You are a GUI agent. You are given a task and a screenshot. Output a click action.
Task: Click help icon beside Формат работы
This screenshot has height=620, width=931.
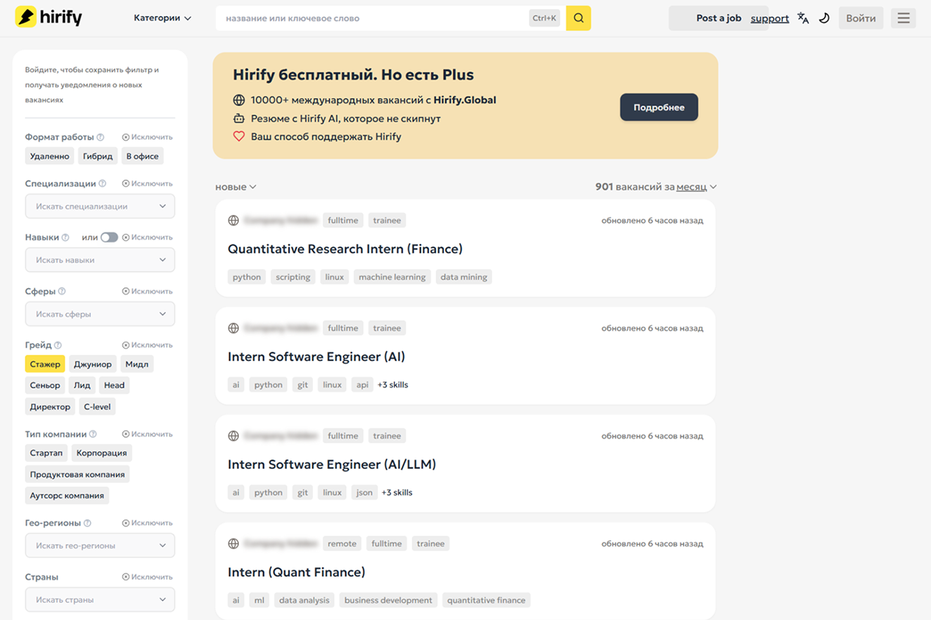click(100, 137)
